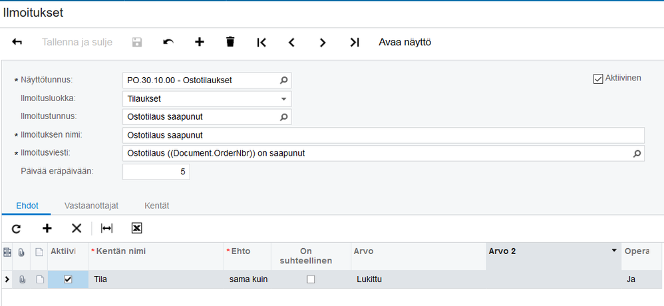
Task: Open Arvo 2 column header dropdown arrow
Action: click(613, 251)
